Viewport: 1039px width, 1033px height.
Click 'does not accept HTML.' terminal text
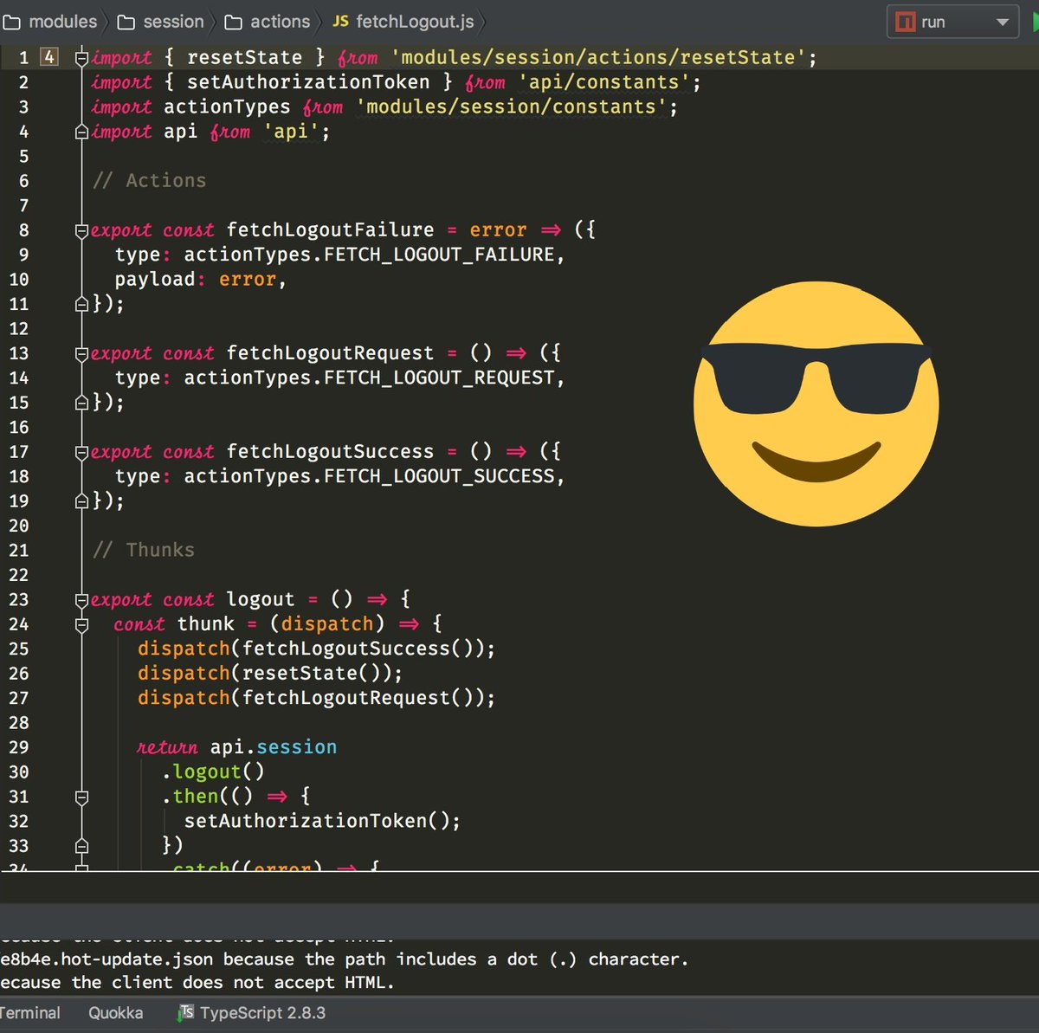click(288, 983)
